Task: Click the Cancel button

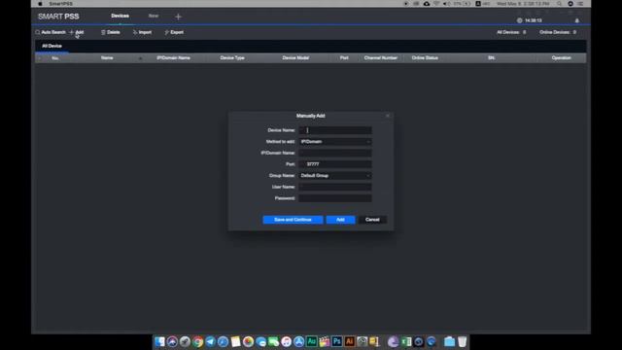Action: 372,220
